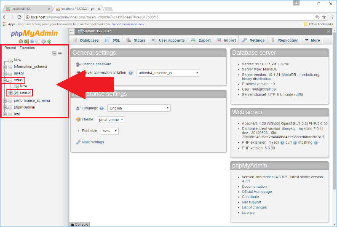This screenshot has height=227, width=337.
Task: Open the Official Homepage link
Action: pos(257,192)
